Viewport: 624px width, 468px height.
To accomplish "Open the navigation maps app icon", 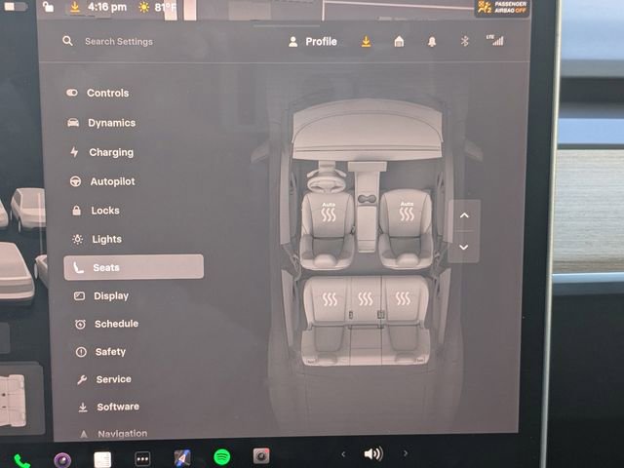I will click(182, 458).
